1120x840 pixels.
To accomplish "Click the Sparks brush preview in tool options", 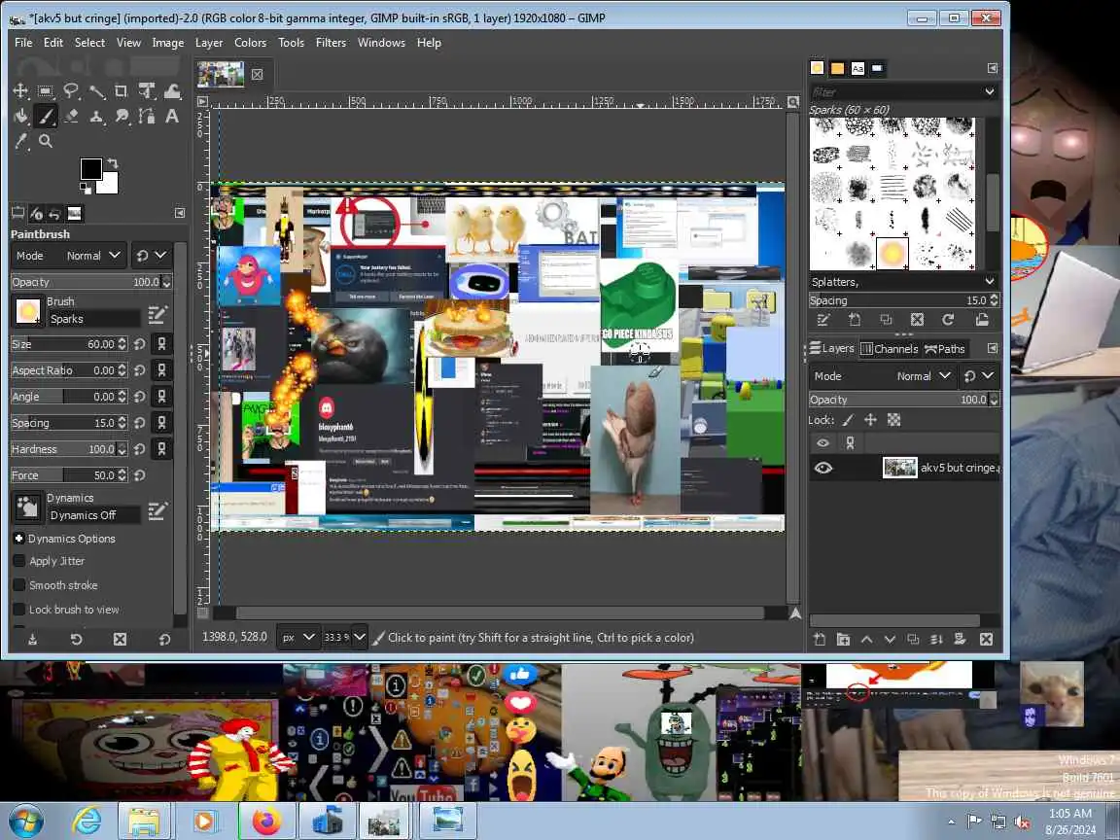I will 28,311.
